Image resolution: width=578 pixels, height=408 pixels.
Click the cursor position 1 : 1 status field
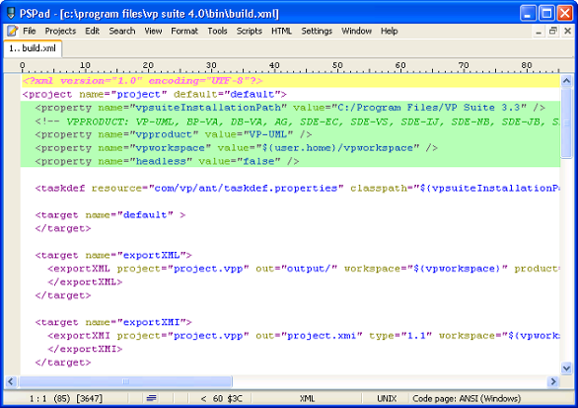[66, 399]
